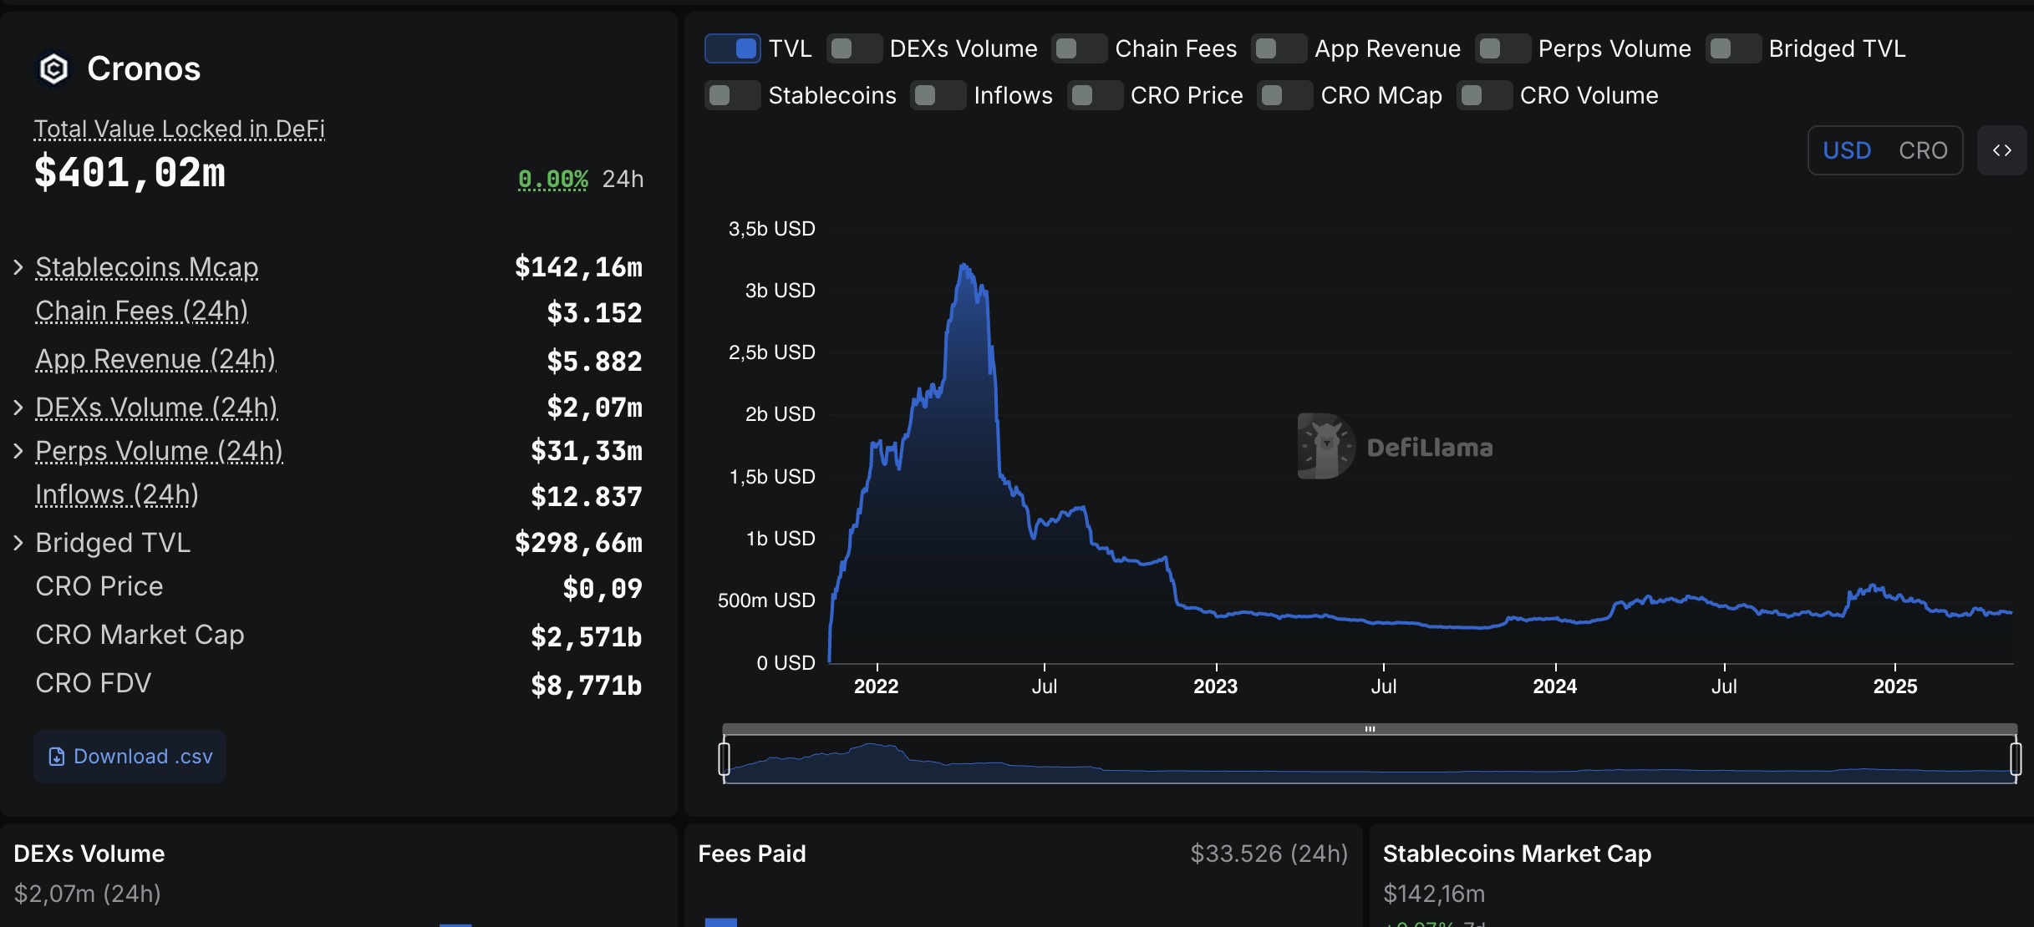The image size is (2034, 927).
Task: Enable the DEXs Volume toggle
Action: click(854, 48)
